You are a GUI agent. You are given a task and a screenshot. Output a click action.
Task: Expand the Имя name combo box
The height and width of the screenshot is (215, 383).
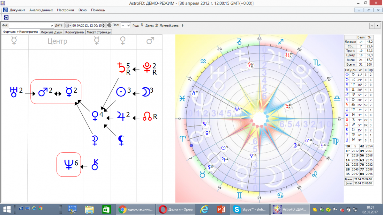52,25
